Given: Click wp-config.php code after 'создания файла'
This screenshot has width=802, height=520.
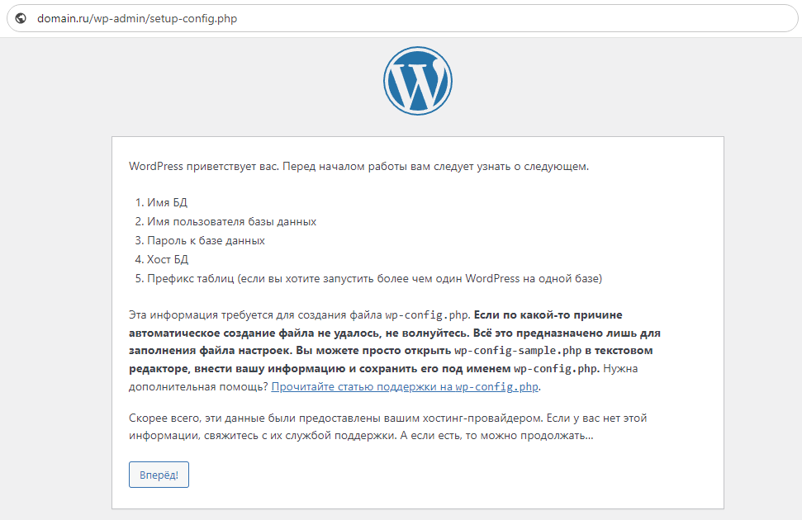Looking at the screenshot, I should click(x=427, y=315).
